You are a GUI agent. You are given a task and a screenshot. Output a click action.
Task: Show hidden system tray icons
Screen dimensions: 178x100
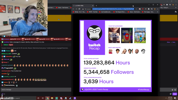click(x=166, y=98)
